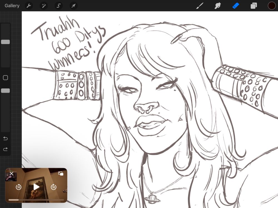
Task: Adjust the brush opacity slider handle
Action: coord(6,91)
